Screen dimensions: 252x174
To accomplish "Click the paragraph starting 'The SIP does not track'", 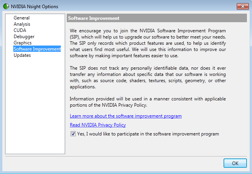I will point(148,77).
